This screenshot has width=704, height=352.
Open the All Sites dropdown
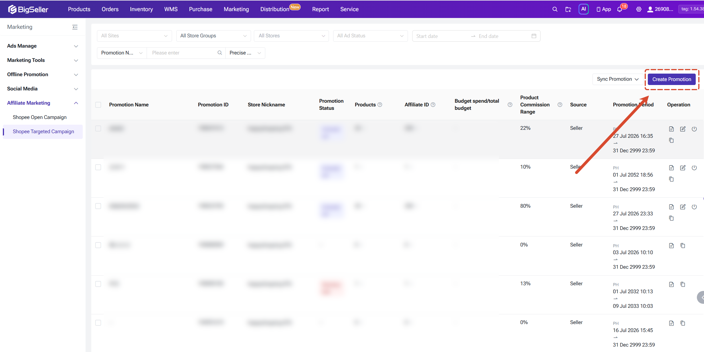coord(134,36)
